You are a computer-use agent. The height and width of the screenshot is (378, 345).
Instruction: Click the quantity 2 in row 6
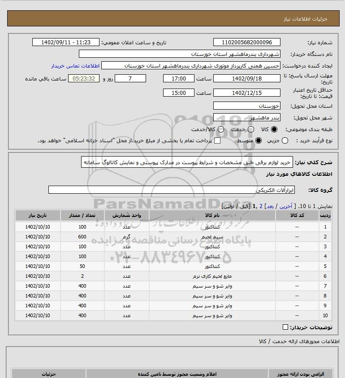point(82,276)
